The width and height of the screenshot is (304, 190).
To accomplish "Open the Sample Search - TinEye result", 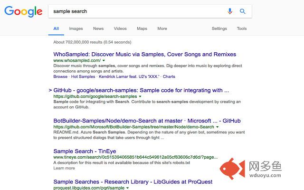I will 85,151.
